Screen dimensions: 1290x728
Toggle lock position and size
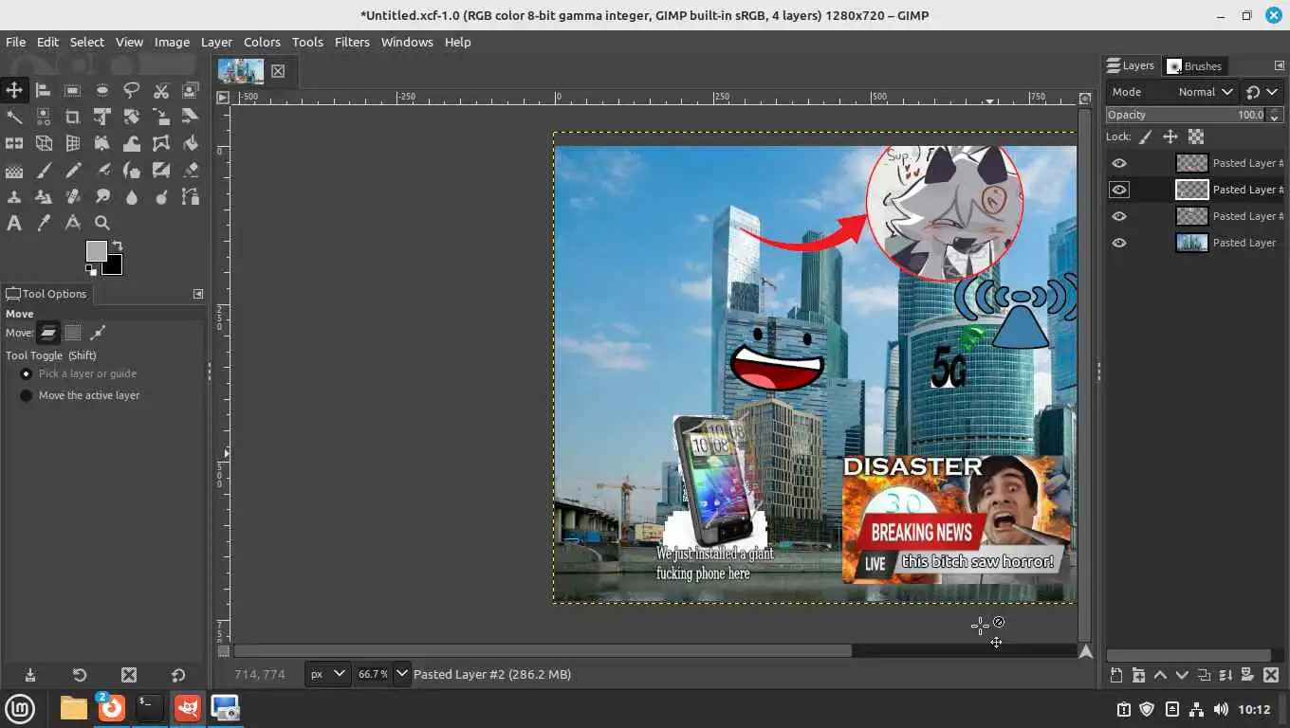(x=1170, y=136)
